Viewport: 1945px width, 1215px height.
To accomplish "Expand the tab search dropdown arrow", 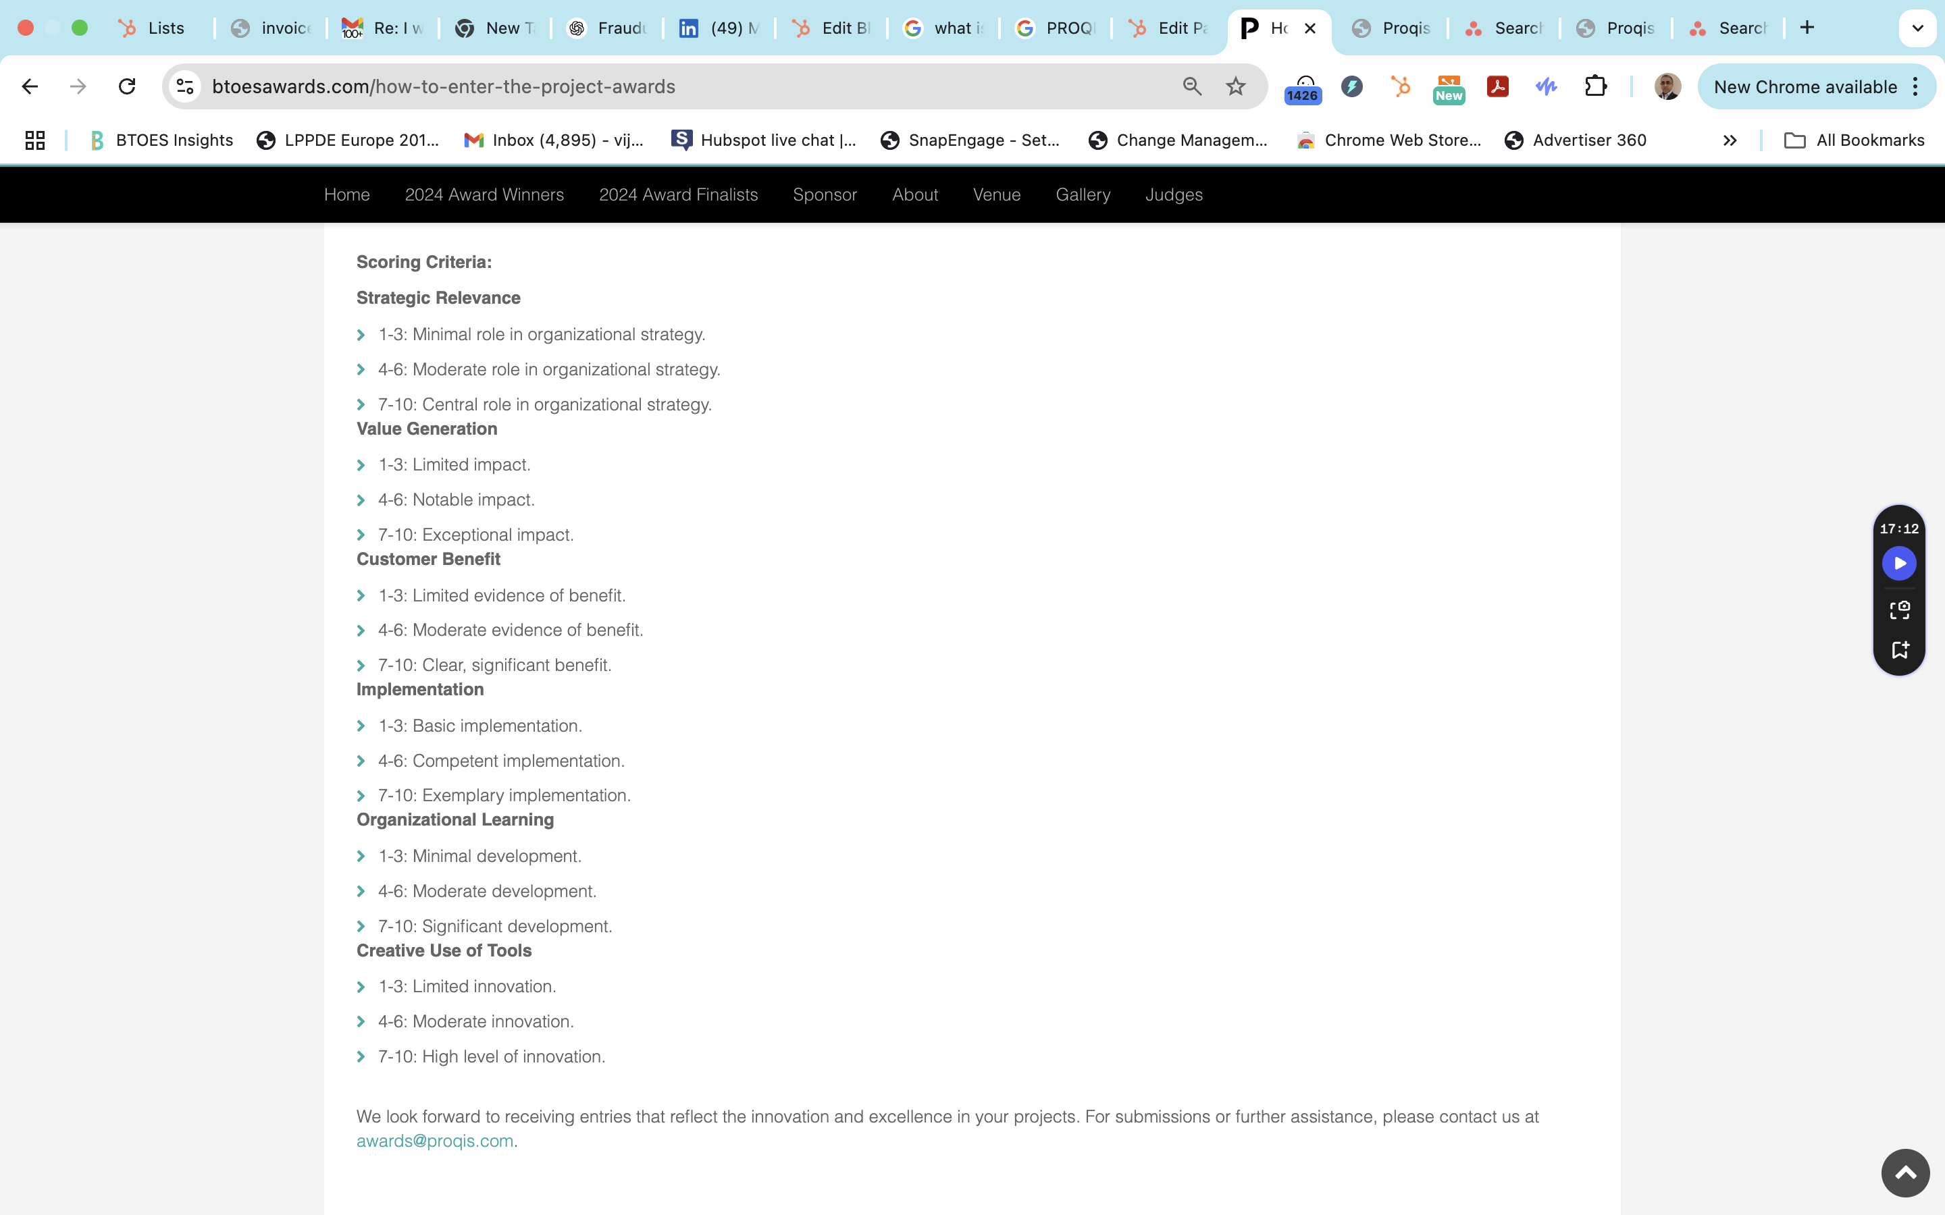I will [x=1918, y=28].
